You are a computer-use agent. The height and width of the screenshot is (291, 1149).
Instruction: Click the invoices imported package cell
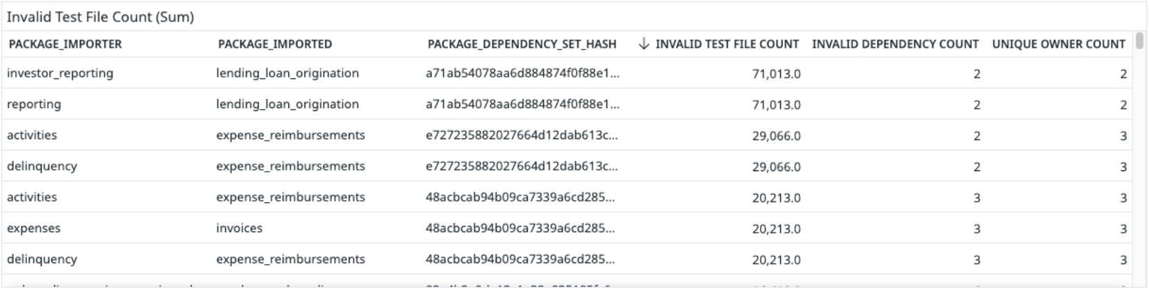[239, 229]
